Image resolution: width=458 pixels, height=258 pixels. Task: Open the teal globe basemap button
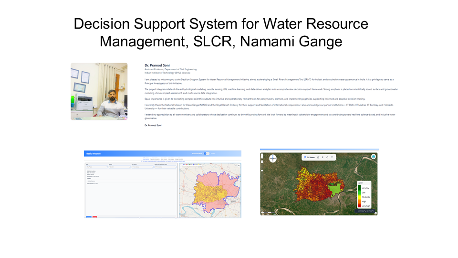(374, 157)
